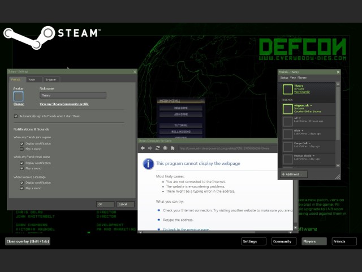Click the Nickname input field
This screenshot has height=272, width=362.
pos(73,95)
